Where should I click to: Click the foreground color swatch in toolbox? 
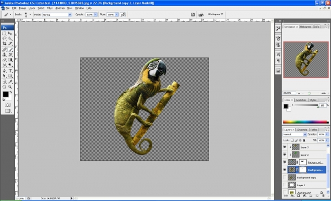(6, 94)
